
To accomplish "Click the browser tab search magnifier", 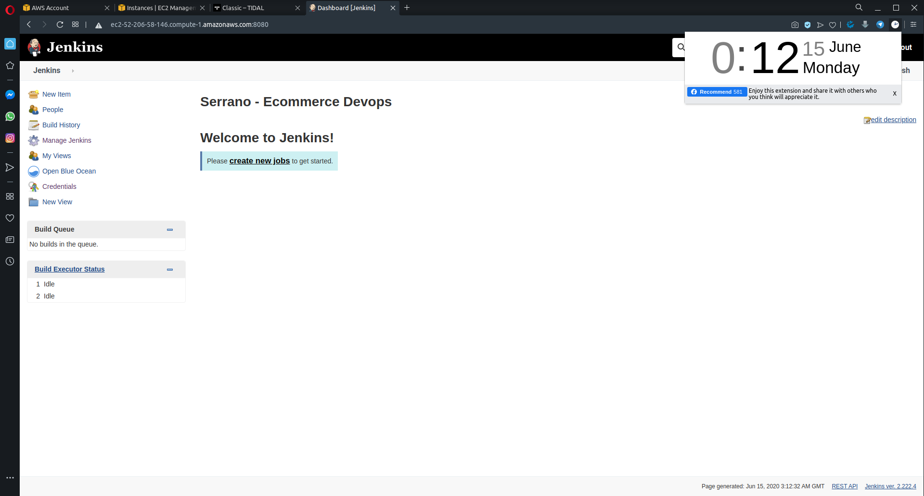I will pyautogui.click(x=859, y=8).
